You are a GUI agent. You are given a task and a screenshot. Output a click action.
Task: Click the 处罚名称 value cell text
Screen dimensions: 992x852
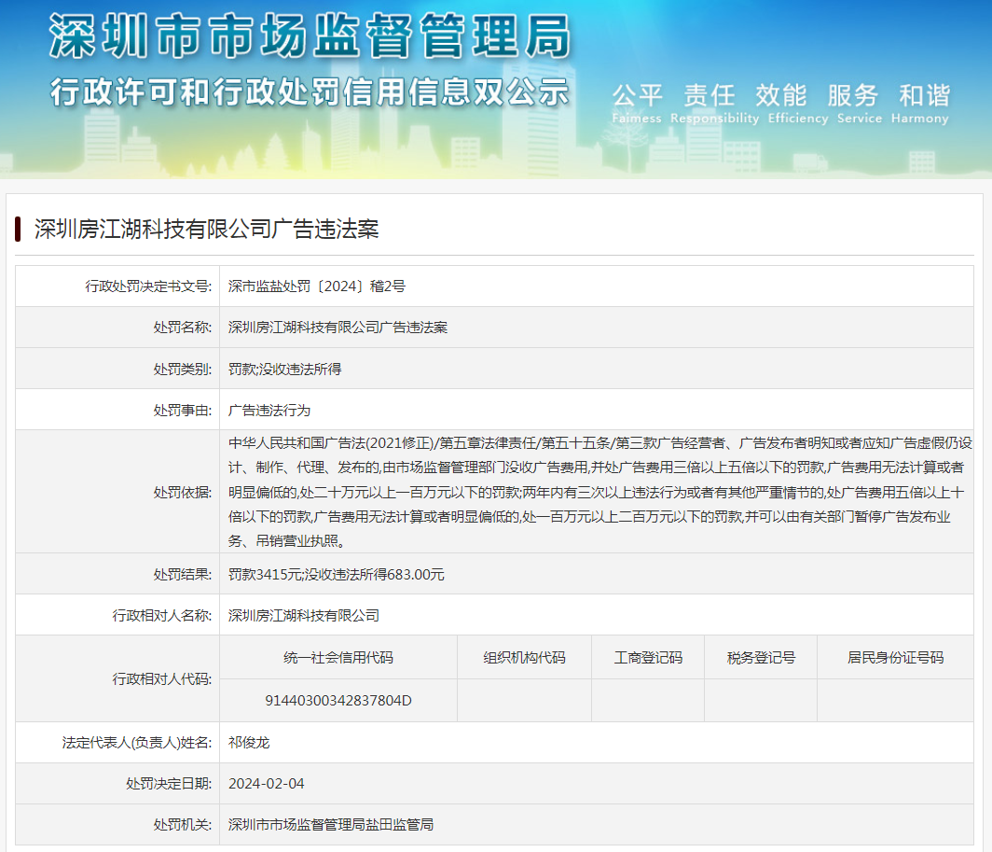coord(338,328)
